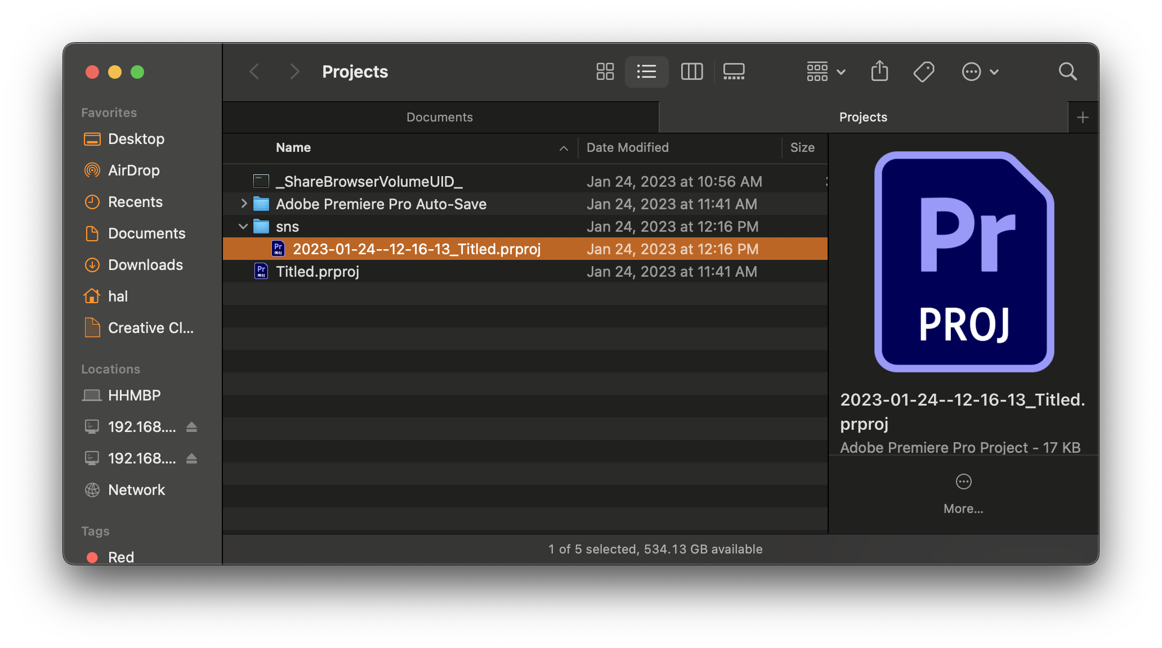Click the Adobe Premiere Pro Auto-Save folder icon
Image resolution: width=1162 pixels, height=648 pixels.
pyautogui.click(x=261, y=204)
